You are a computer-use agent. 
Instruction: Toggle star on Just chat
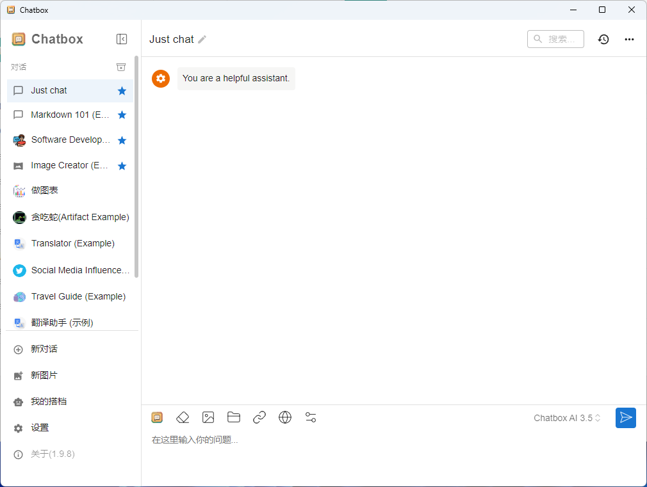122,91
